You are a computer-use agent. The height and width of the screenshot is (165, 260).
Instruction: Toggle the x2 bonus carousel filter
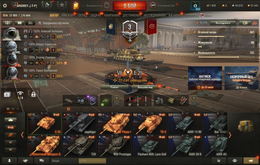(x=11, y=127)
